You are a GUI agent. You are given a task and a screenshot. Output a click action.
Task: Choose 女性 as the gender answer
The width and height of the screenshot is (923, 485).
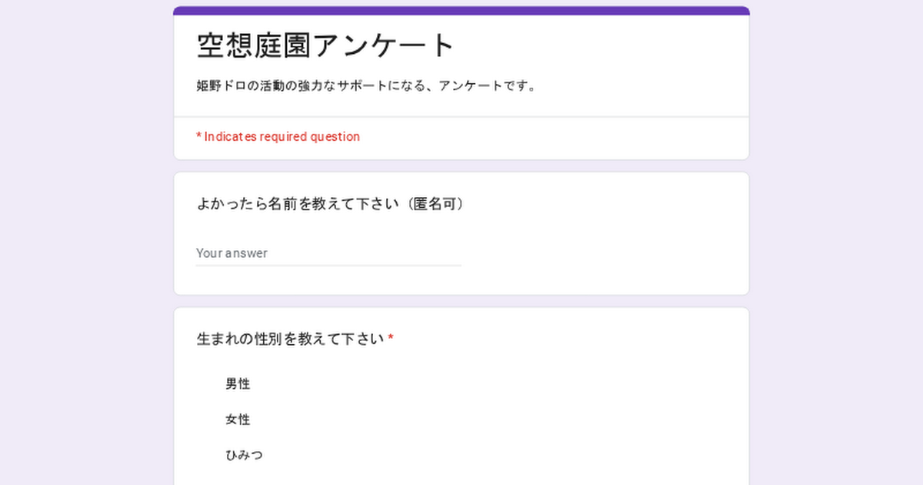pyautogui.click(x=238, y=420)
